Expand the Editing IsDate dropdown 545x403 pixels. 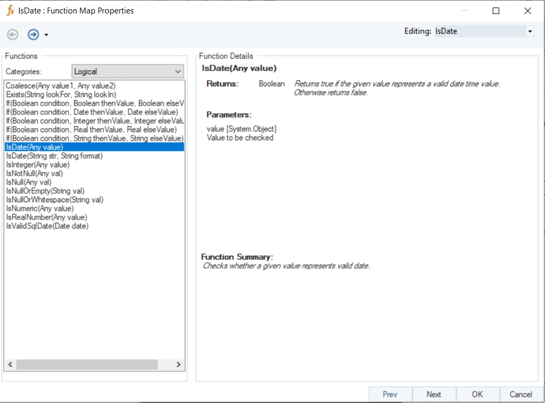coord(530,31)
